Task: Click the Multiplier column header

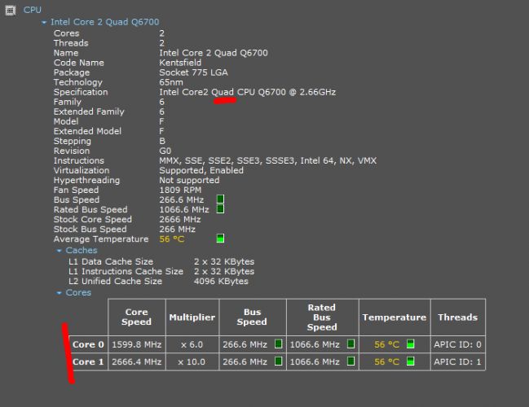Action: (192, 317)
